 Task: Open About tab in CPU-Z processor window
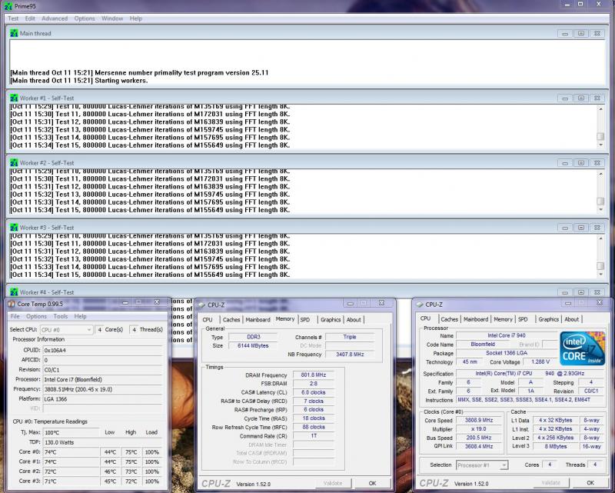(571, 319)
